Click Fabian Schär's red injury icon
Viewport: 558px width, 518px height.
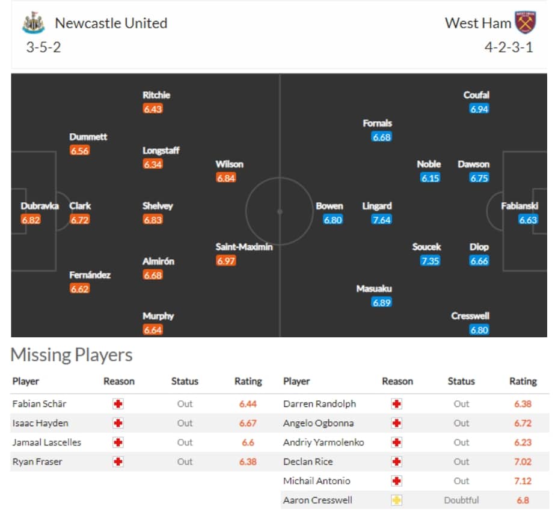click(x=118, y=404)
